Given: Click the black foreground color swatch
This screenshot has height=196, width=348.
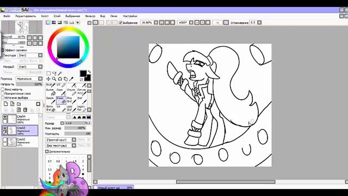Looking at the screenshot, I should coord(83,73).
